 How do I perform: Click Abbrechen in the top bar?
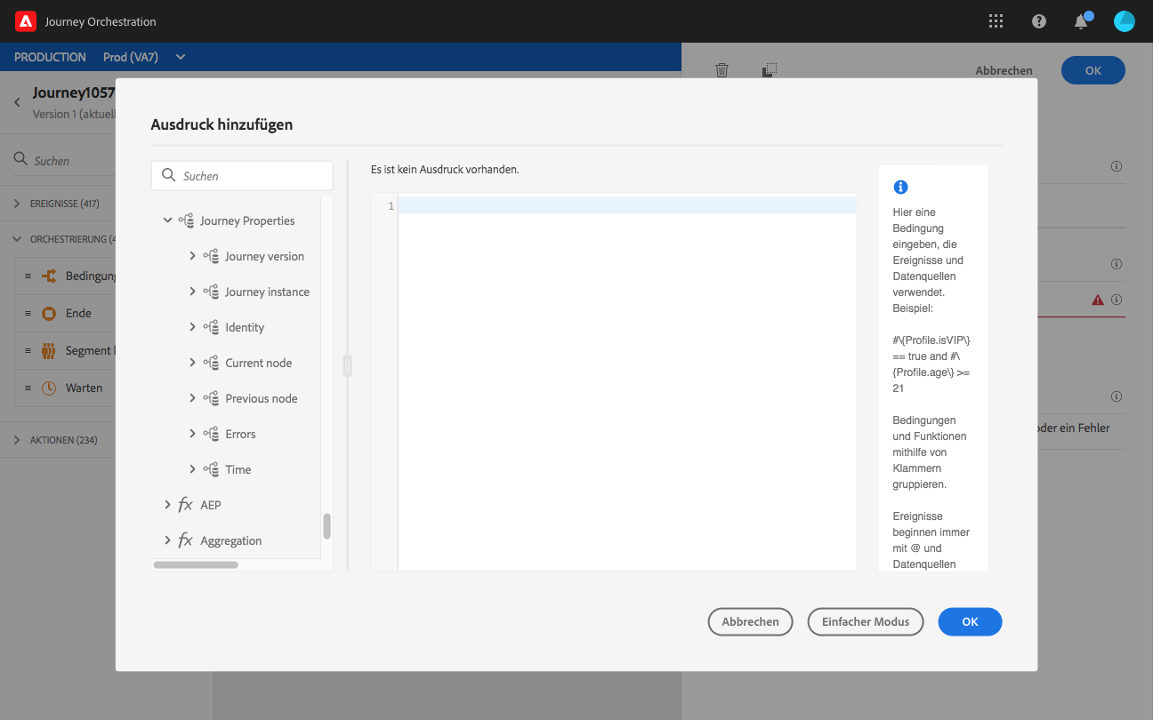(1004, 70)
